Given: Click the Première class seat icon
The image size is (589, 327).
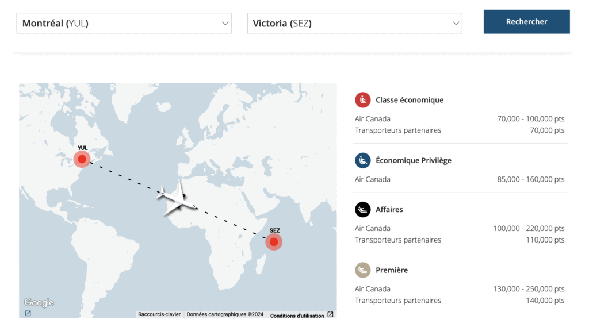Looking at the screenshot, I should [362, 270].
